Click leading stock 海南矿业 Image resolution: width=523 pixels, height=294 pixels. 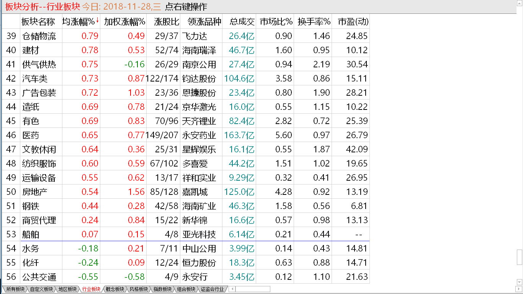coord(199,206)
